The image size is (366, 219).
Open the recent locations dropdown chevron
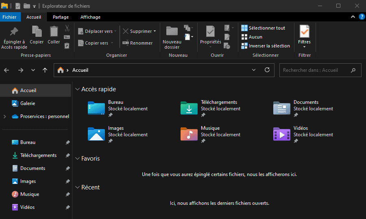33,70
